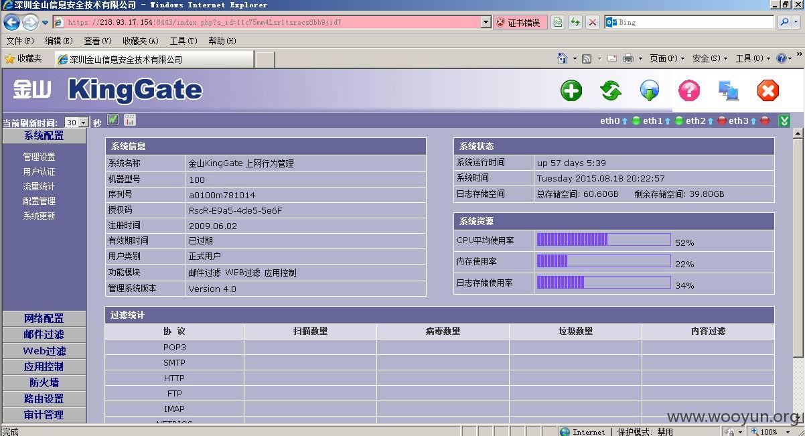805x436 pixels.
Task: Click the IE forward arrow button
Action: (30, 22)
